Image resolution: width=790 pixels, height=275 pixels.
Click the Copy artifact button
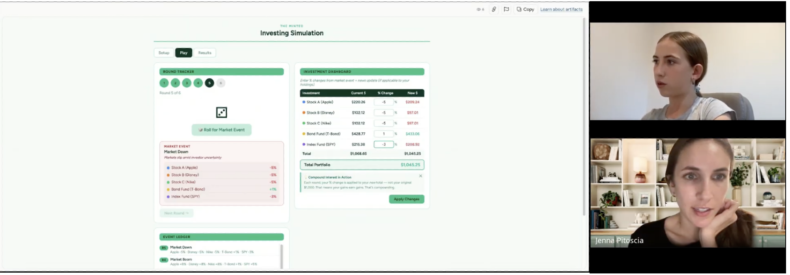click(525, 9)
